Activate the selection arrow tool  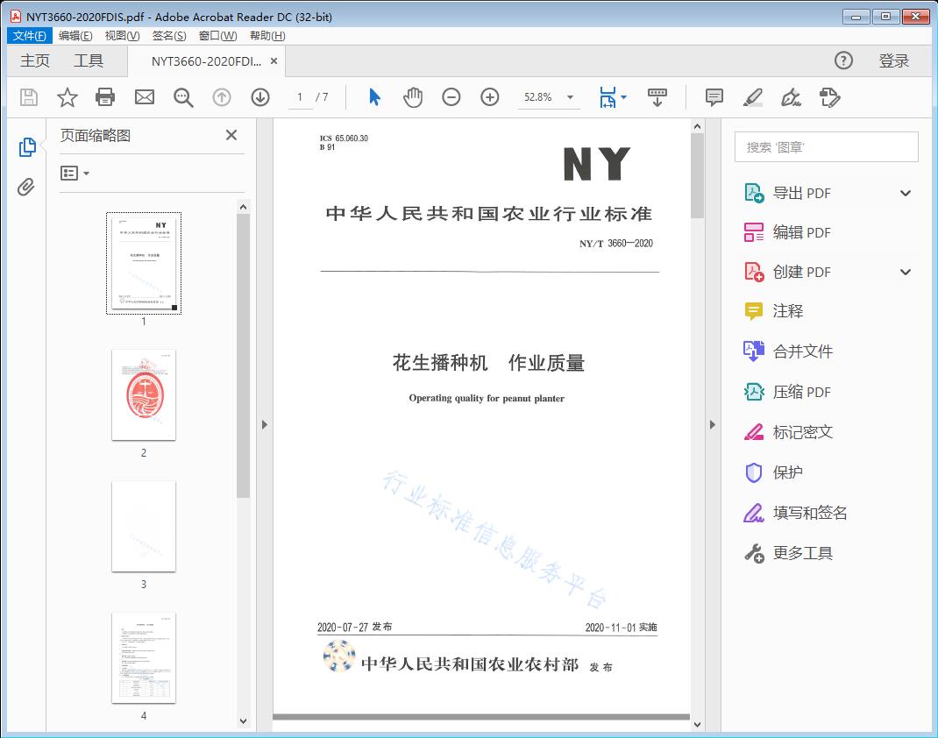click(x=373, y=97)
